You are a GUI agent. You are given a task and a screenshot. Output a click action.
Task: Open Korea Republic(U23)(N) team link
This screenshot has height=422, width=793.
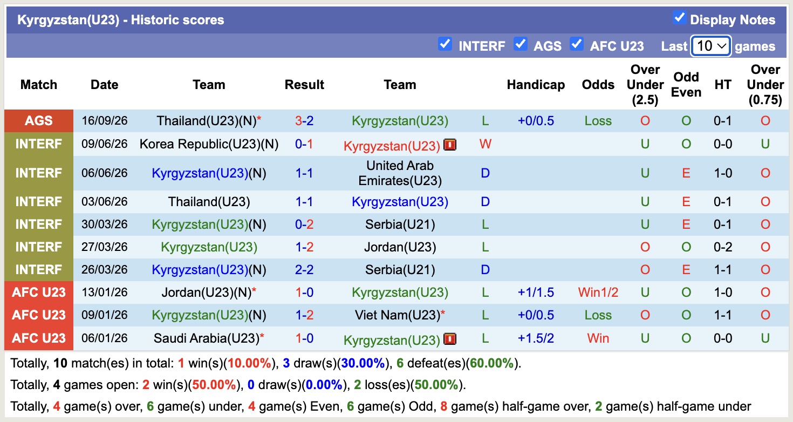(209, 144)
